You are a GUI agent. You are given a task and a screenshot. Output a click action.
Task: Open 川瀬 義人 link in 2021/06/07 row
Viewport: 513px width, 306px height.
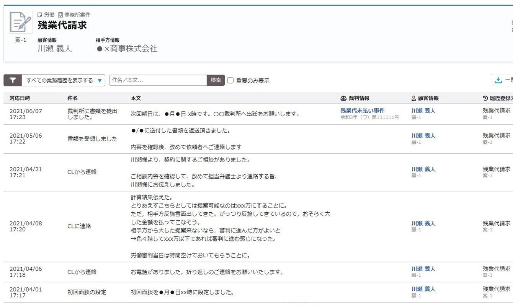(x=423, y=111)
